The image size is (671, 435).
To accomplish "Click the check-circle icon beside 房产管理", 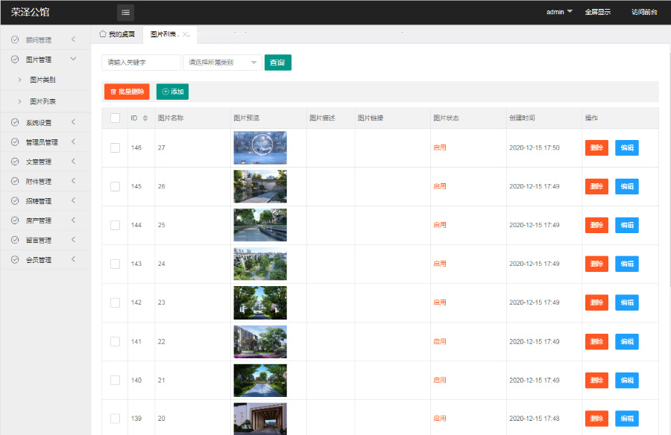I will 15,220.
